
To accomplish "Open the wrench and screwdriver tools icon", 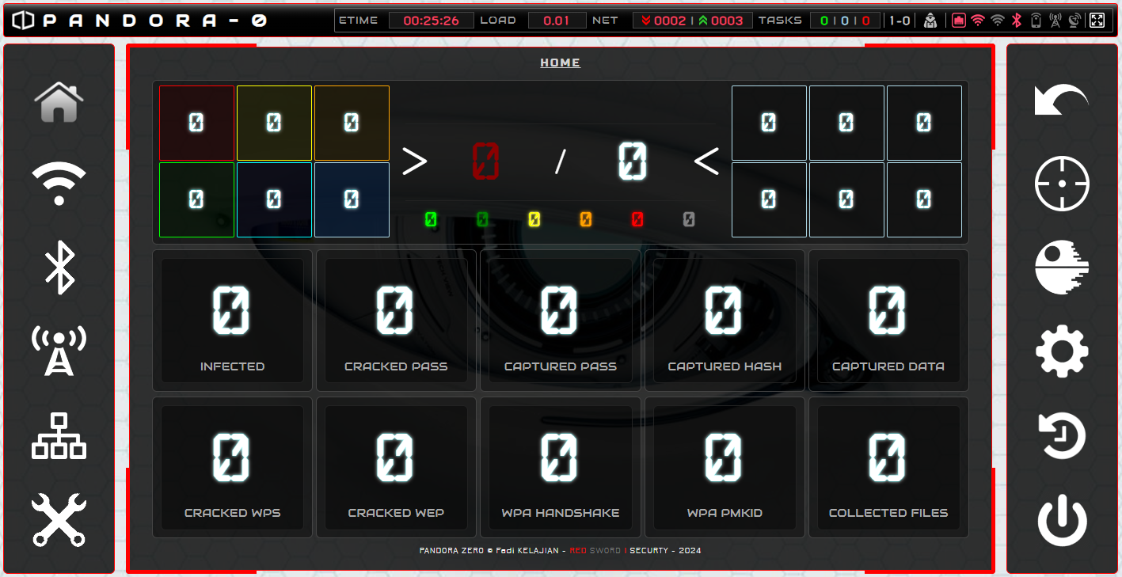I will point(59,519).
